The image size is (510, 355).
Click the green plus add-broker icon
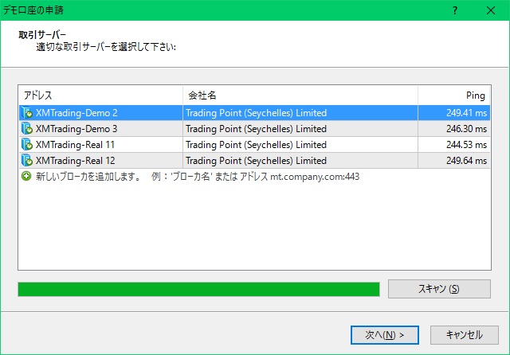click(x=26, y=177)
